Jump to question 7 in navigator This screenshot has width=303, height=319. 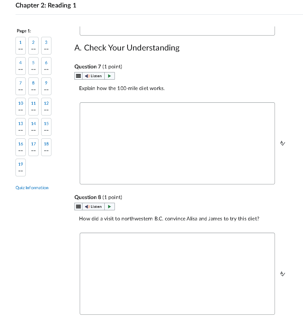[21, 86]
